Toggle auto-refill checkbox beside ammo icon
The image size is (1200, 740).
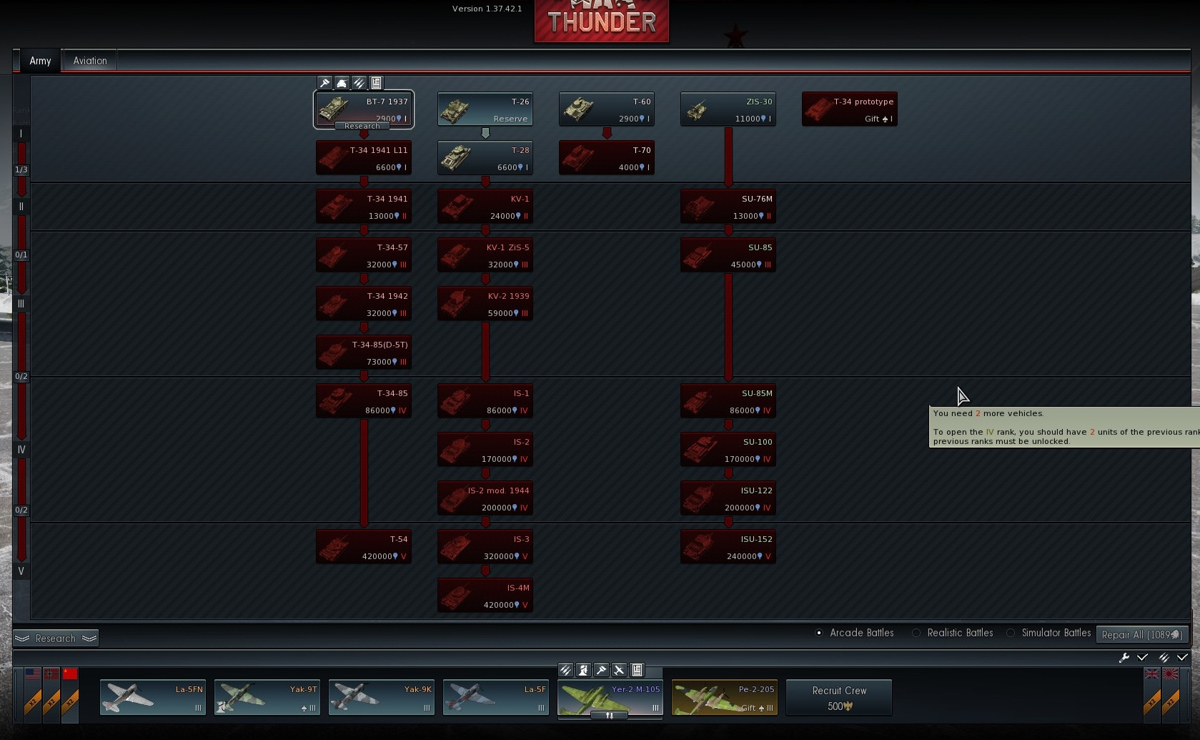coord(1182,657)
